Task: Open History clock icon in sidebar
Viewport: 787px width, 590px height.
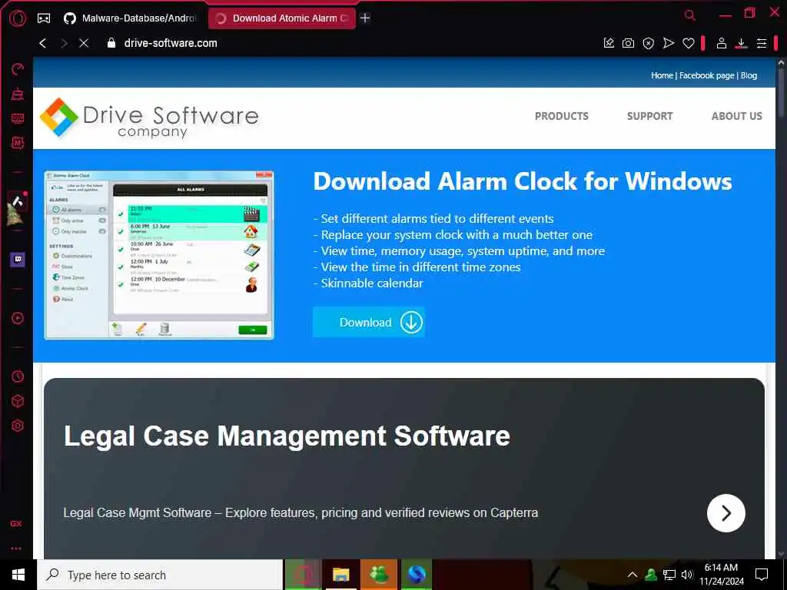Action: pos(18,376)
